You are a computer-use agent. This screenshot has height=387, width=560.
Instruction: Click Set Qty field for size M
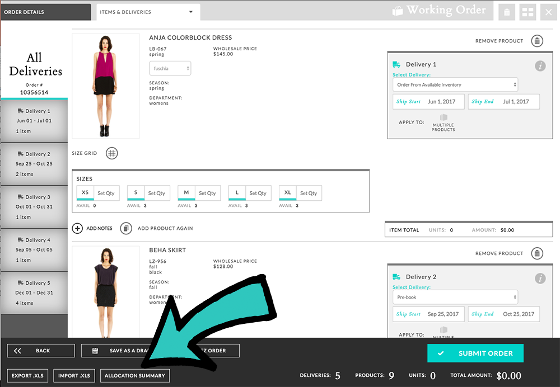click(208, 193)
